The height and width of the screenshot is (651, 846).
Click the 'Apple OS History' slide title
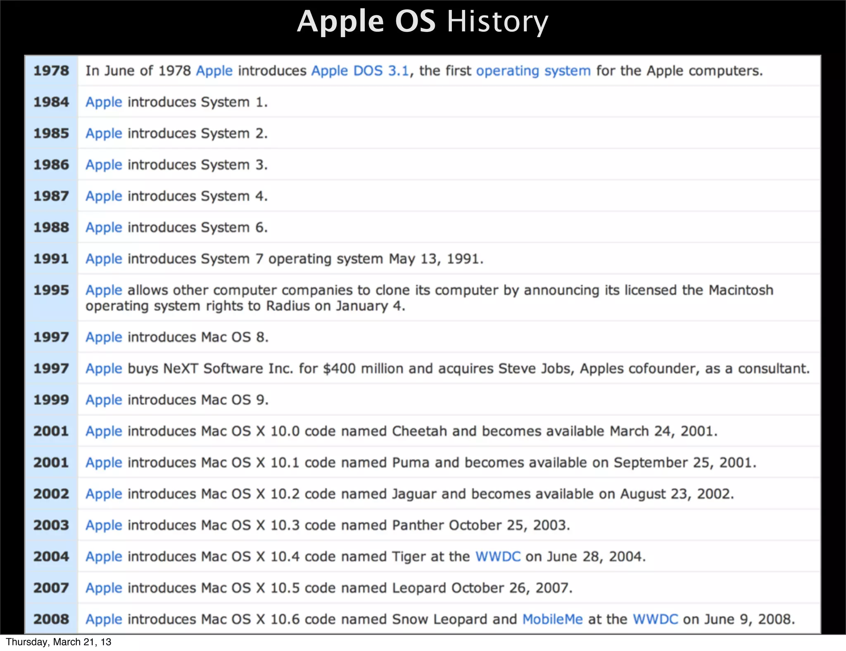423,21
